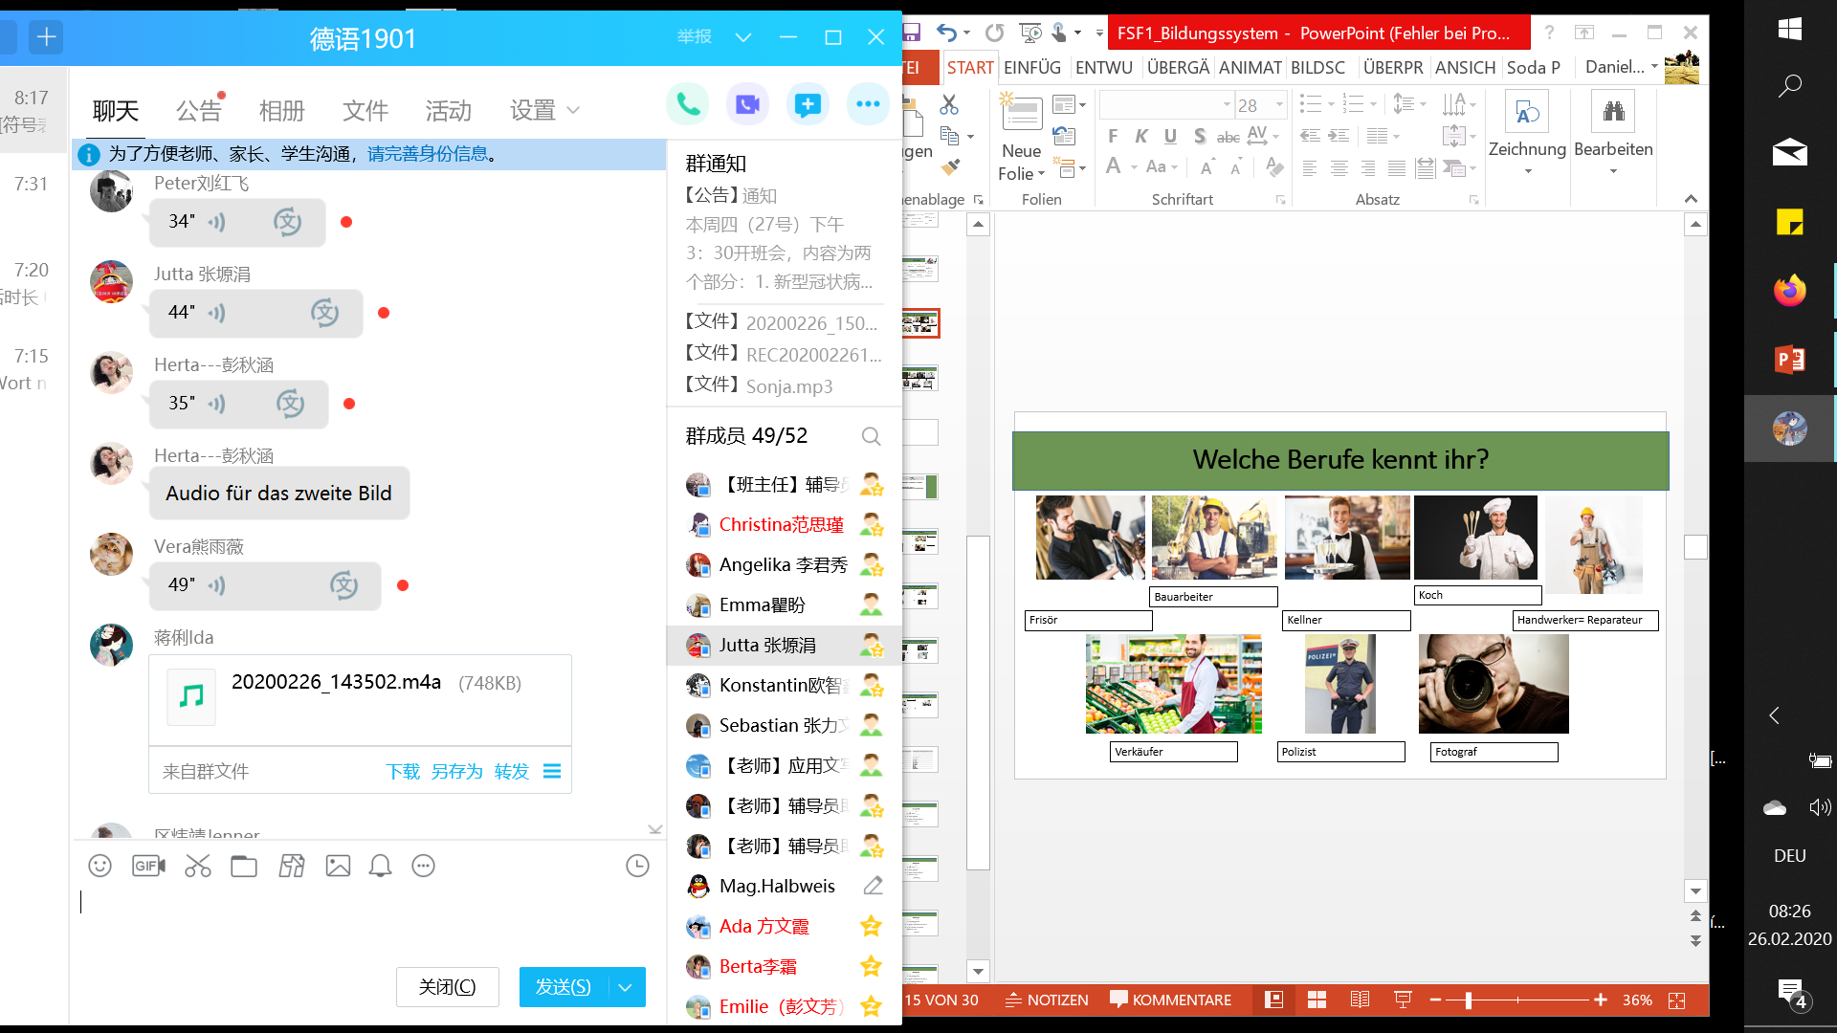
Task: Open the send options arrow next to 发送
Action: (625, 987)
